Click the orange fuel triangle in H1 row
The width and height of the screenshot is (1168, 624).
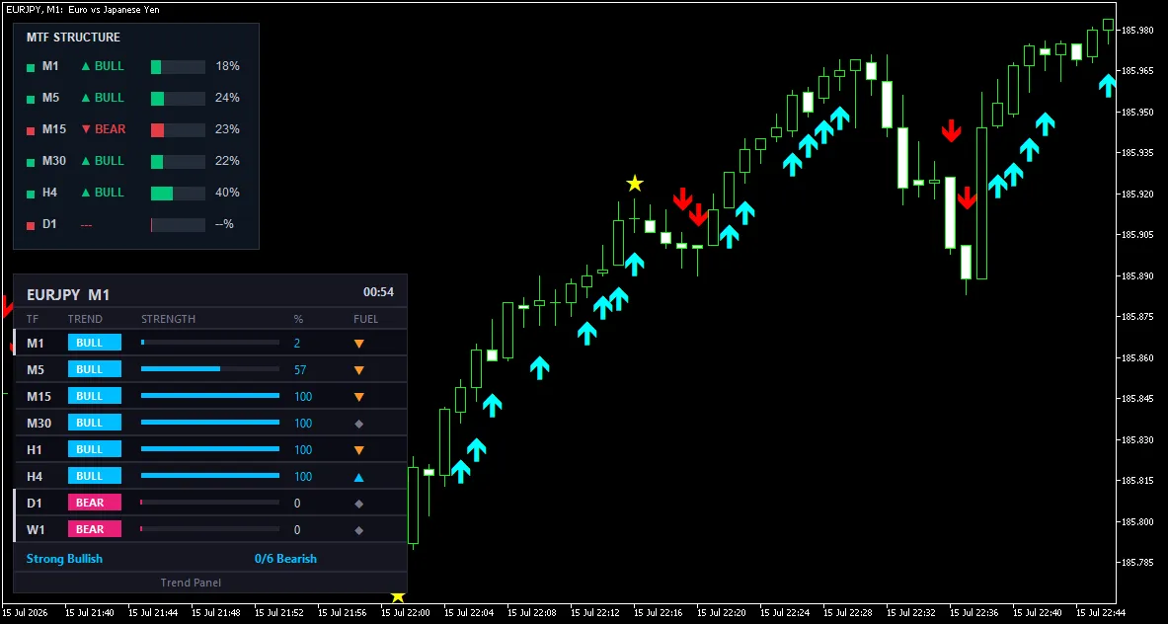pos(359,450)
